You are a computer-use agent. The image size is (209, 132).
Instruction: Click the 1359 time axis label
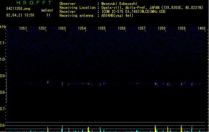181,28
